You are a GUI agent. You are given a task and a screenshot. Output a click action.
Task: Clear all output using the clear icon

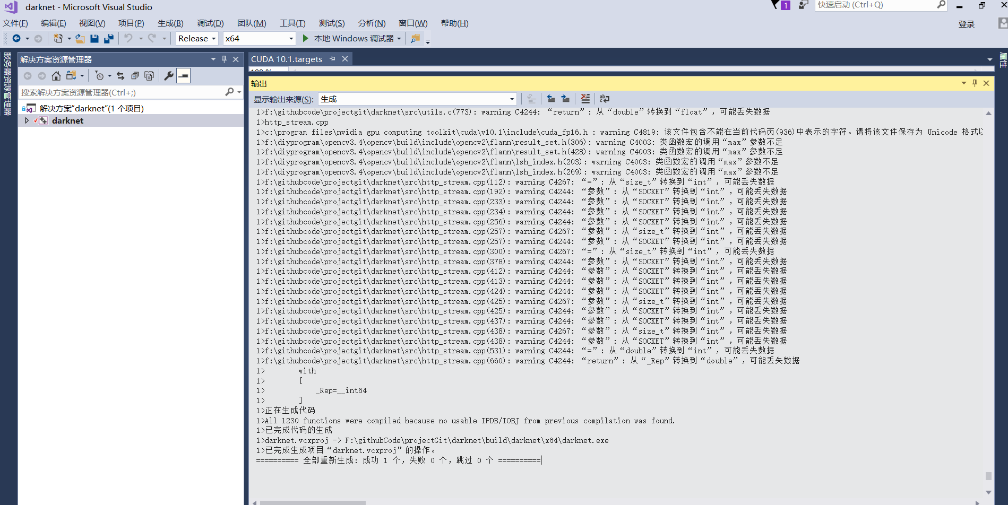(x=585, y=98)
